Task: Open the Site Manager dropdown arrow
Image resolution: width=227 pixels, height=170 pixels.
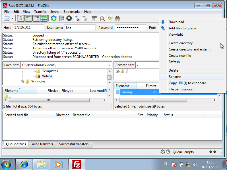Action: coord(13,18)
